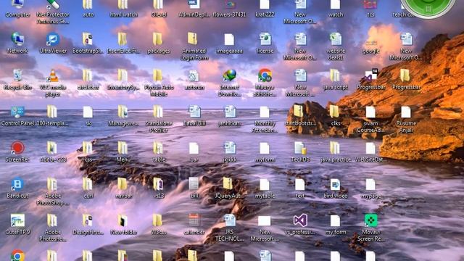The height and width of the screenshot is (261, 464).
Task: Open the Standalone Profiler folder
Action: coord(158,112)
